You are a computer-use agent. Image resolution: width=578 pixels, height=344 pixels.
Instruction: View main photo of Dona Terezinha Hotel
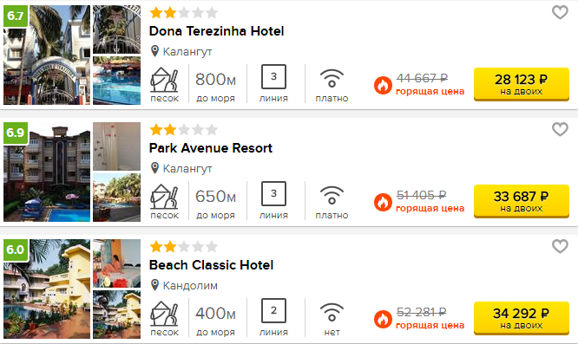click(47, 55)
